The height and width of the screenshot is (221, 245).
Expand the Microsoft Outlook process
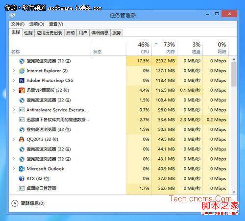coord(14,169)
